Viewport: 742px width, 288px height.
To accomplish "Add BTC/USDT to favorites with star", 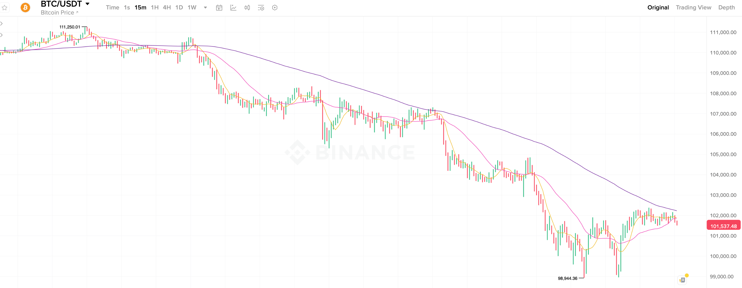I will (5, 8).
